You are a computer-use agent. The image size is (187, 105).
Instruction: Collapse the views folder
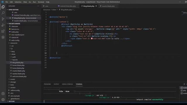[13, 54]
